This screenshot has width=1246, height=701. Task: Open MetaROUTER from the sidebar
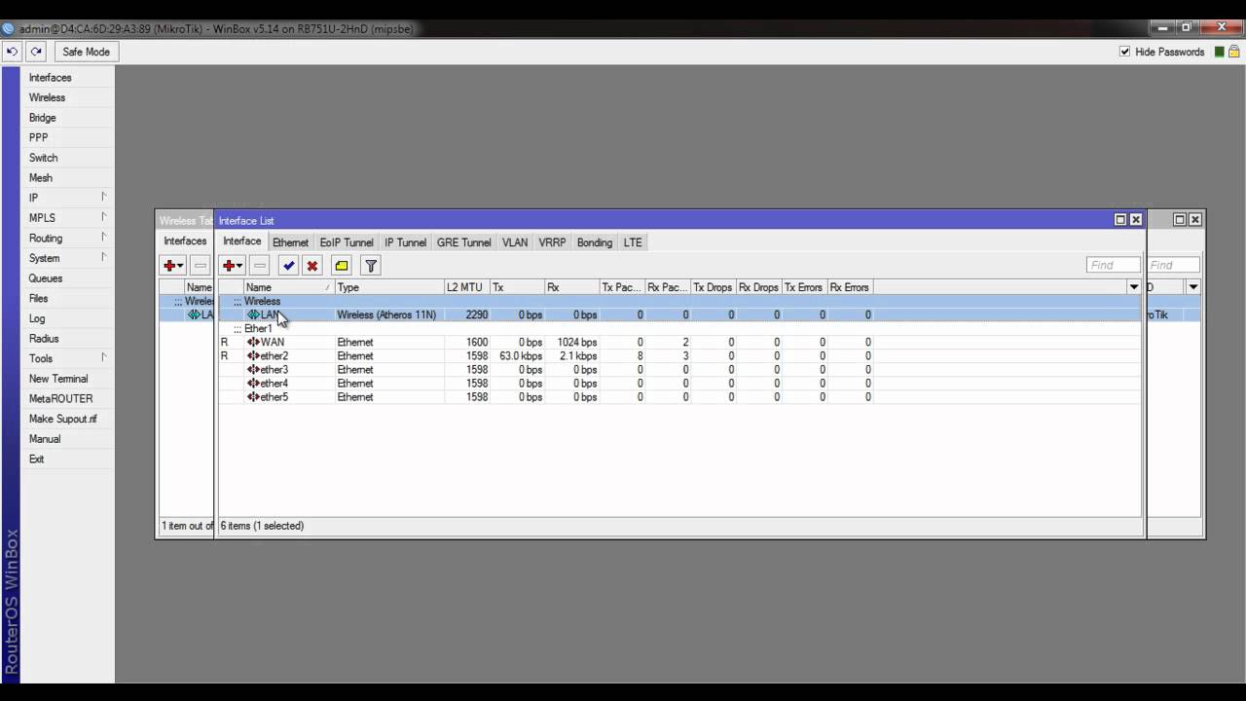pos(60,398)
